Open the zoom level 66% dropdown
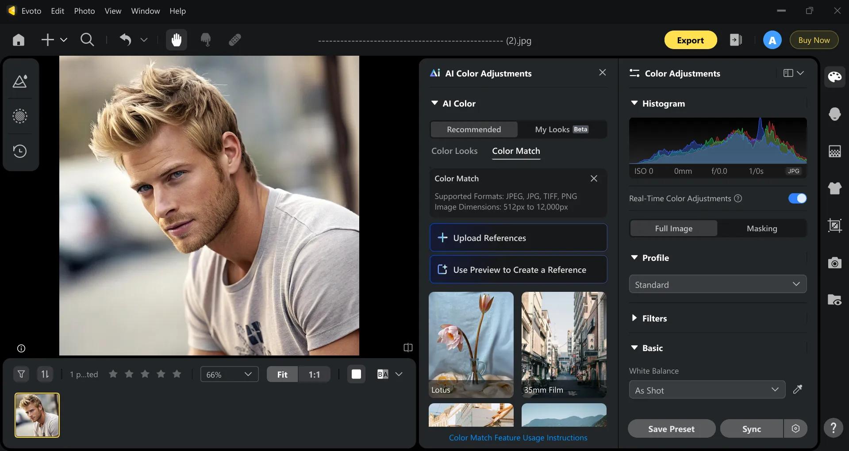This screenshot has height=451, width=849. coord(229,375)
